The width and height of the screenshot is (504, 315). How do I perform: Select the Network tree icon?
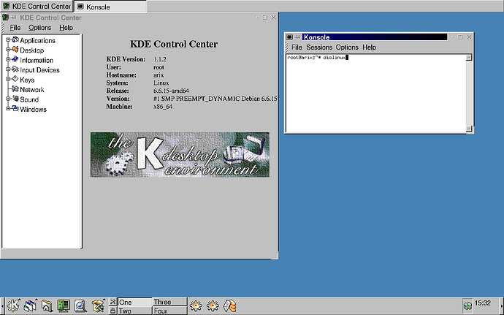click(x=15, y=89)
